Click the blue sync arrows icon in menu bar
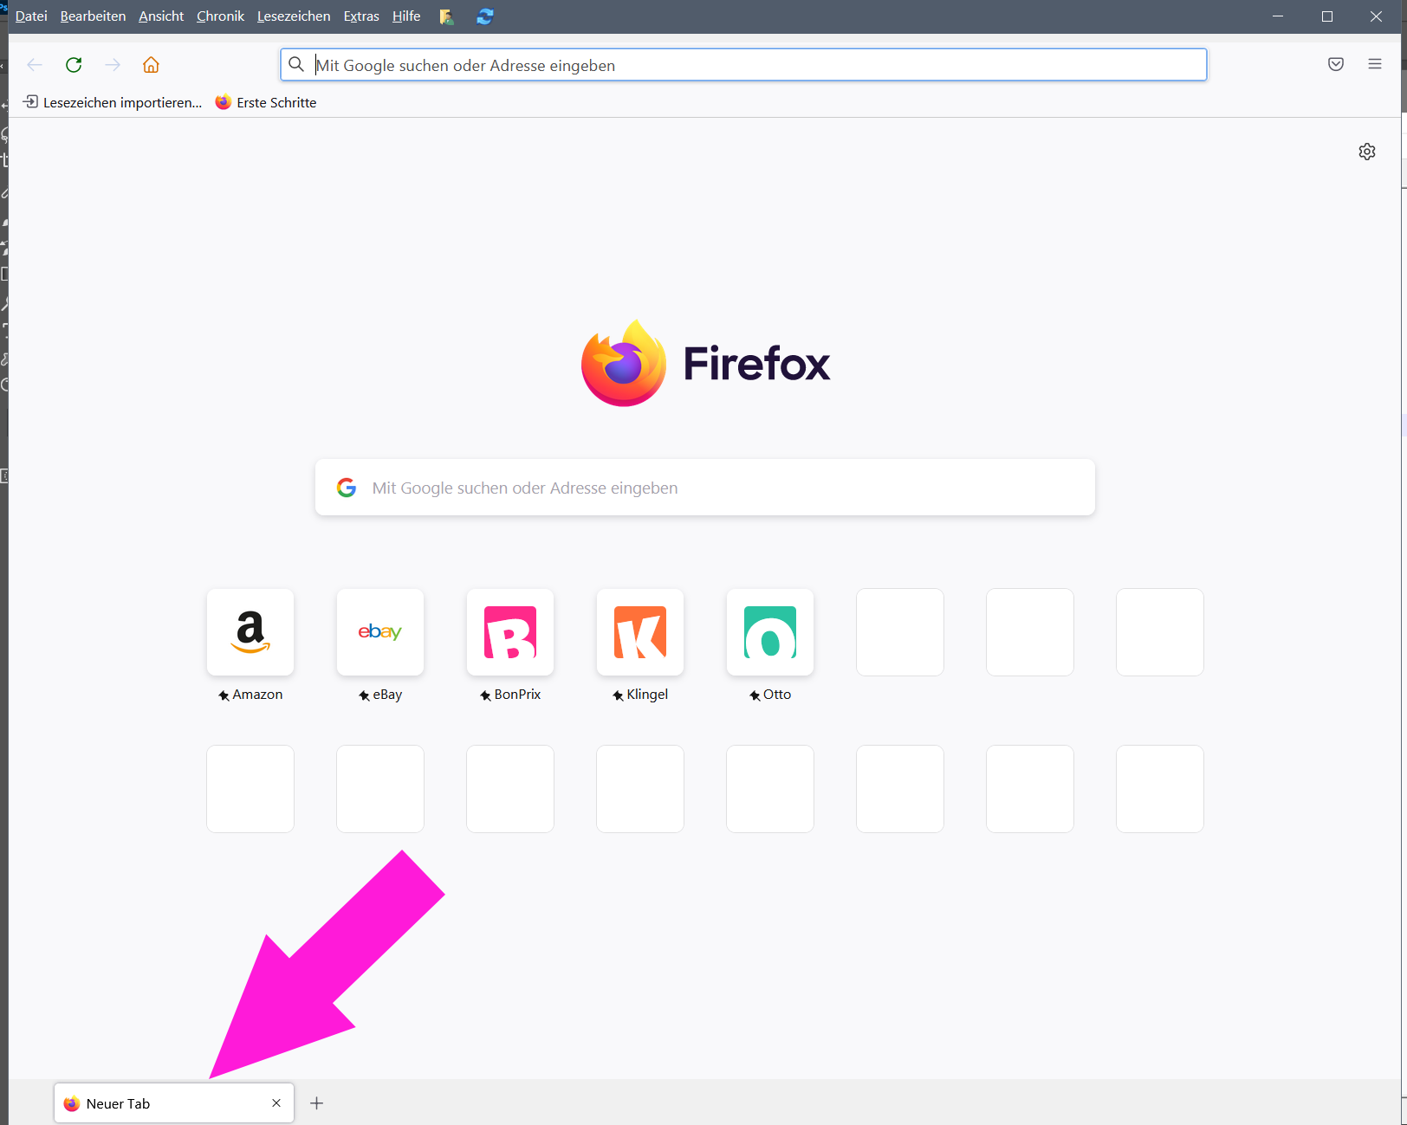1407x1125 pixels. tap(485, 16)
